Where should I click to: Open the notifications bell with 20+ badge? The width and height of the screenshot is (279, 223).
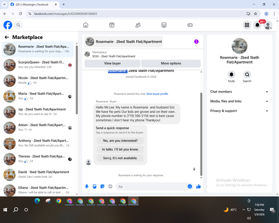[x=257, y=25]
